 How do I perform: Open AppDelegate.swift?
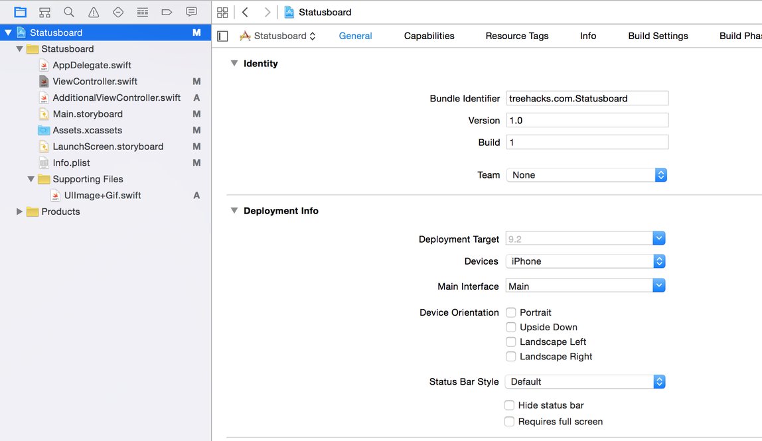(92, 65)
